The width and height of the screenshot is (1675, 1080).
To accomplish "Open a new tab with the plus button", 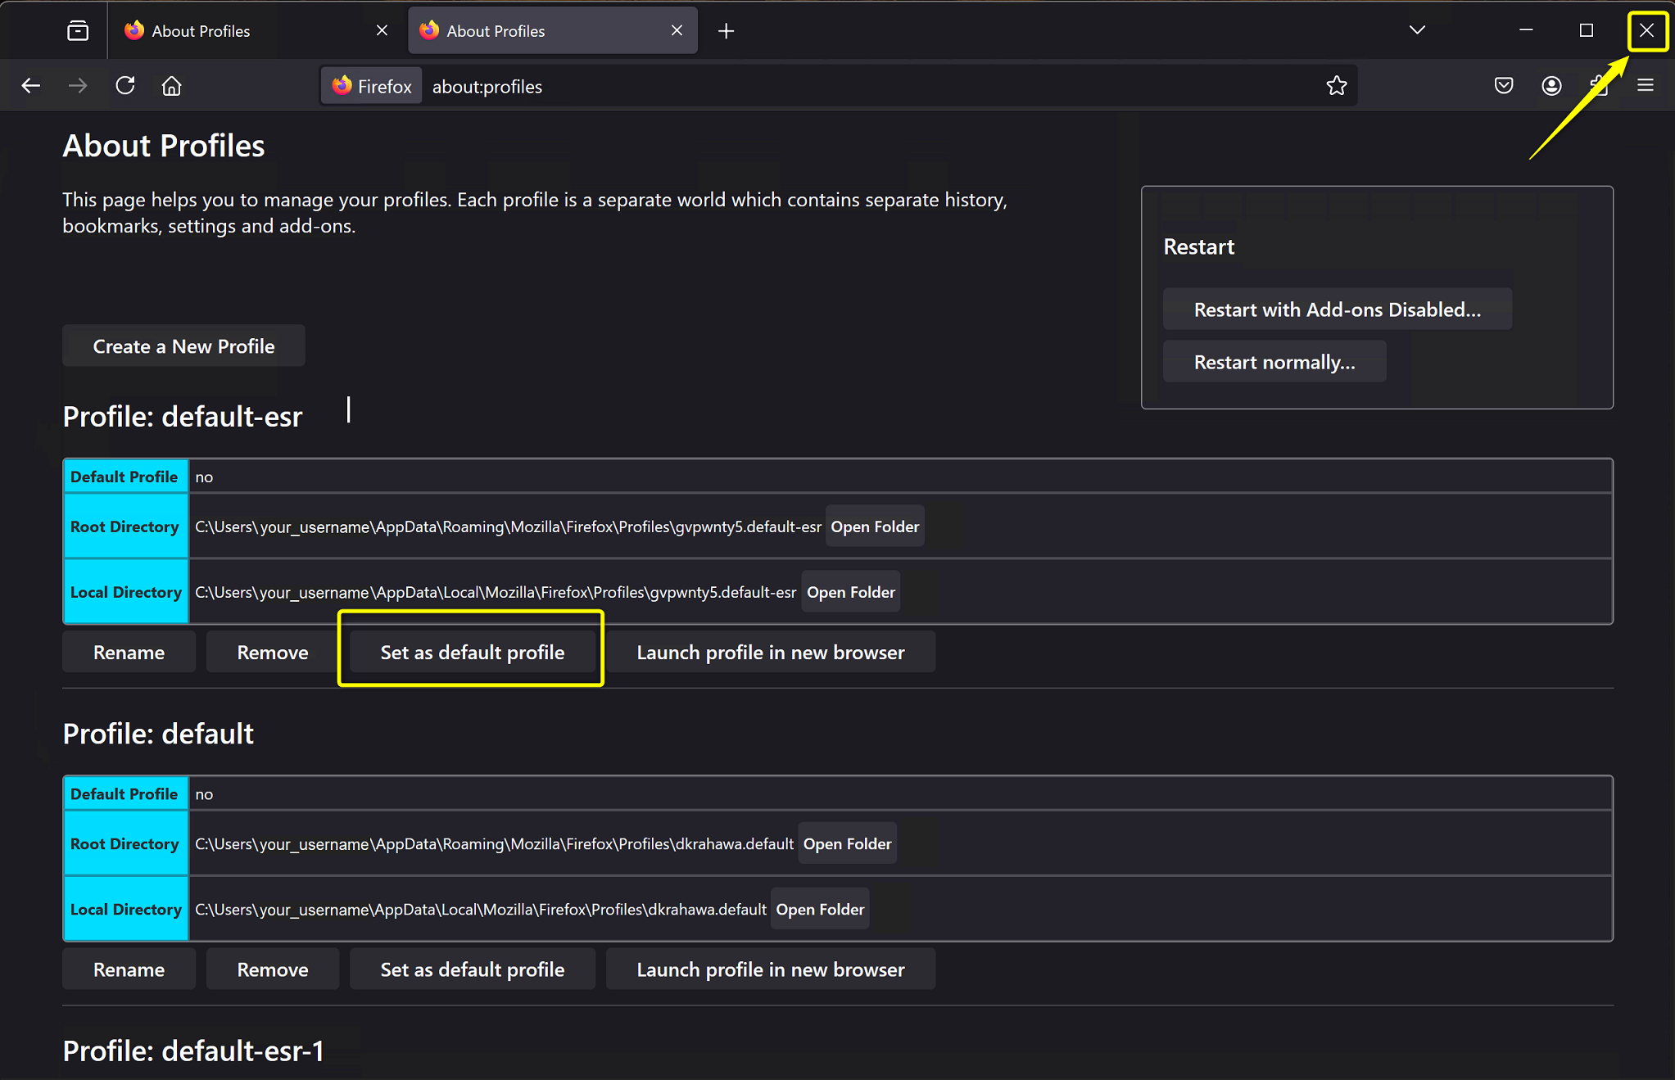I will click(726, 31).
